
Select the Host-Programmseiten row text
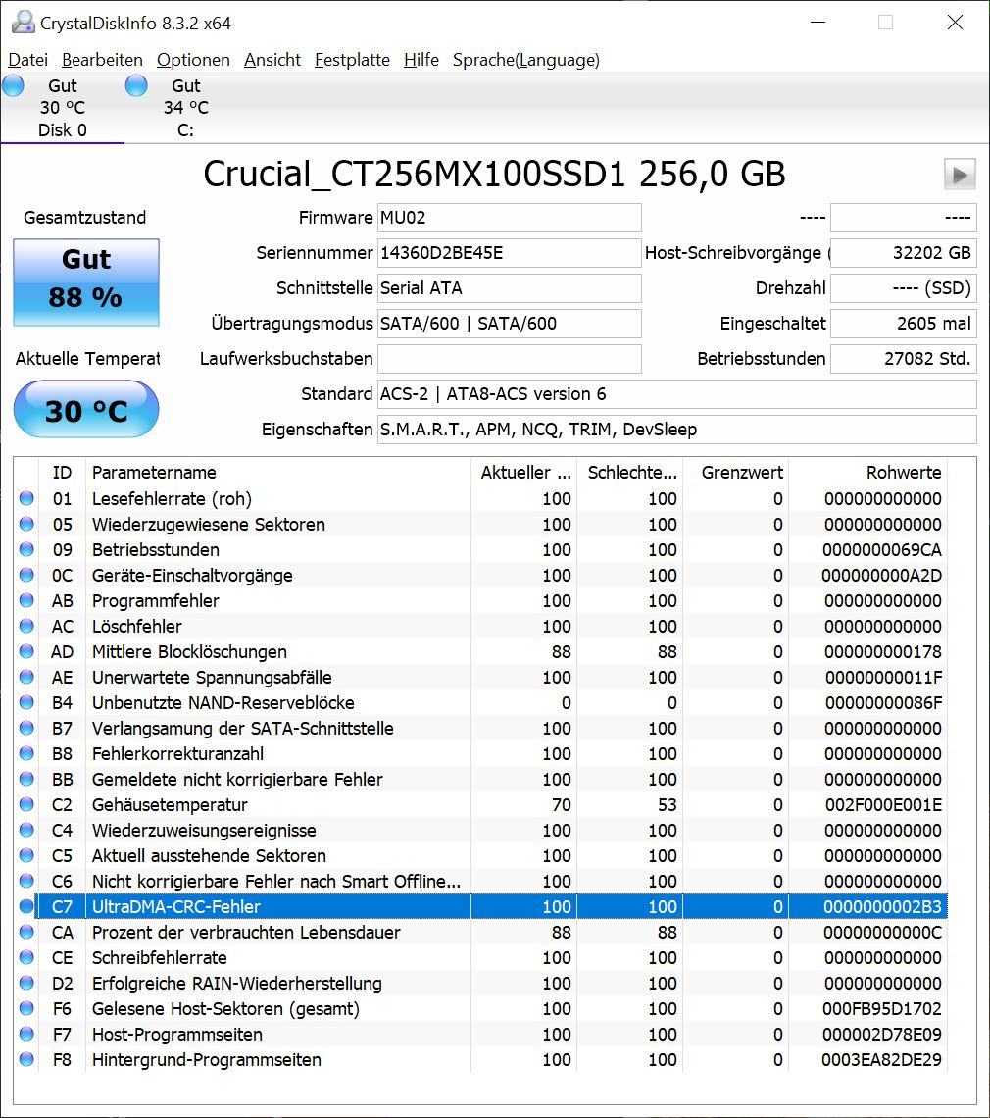176,1034
